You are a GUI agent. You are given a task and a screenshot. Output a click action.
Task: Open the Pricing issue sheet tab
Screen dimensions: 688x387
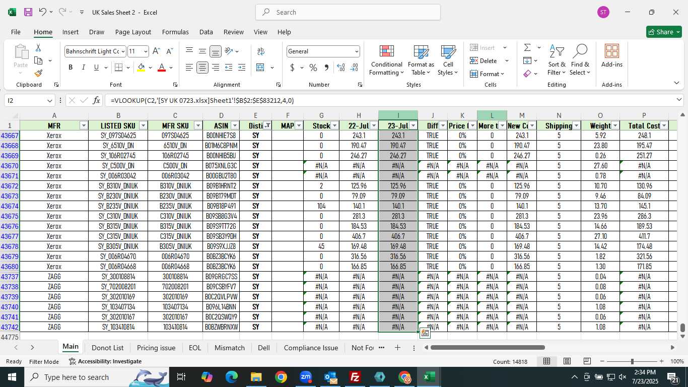tap(156, 348)
